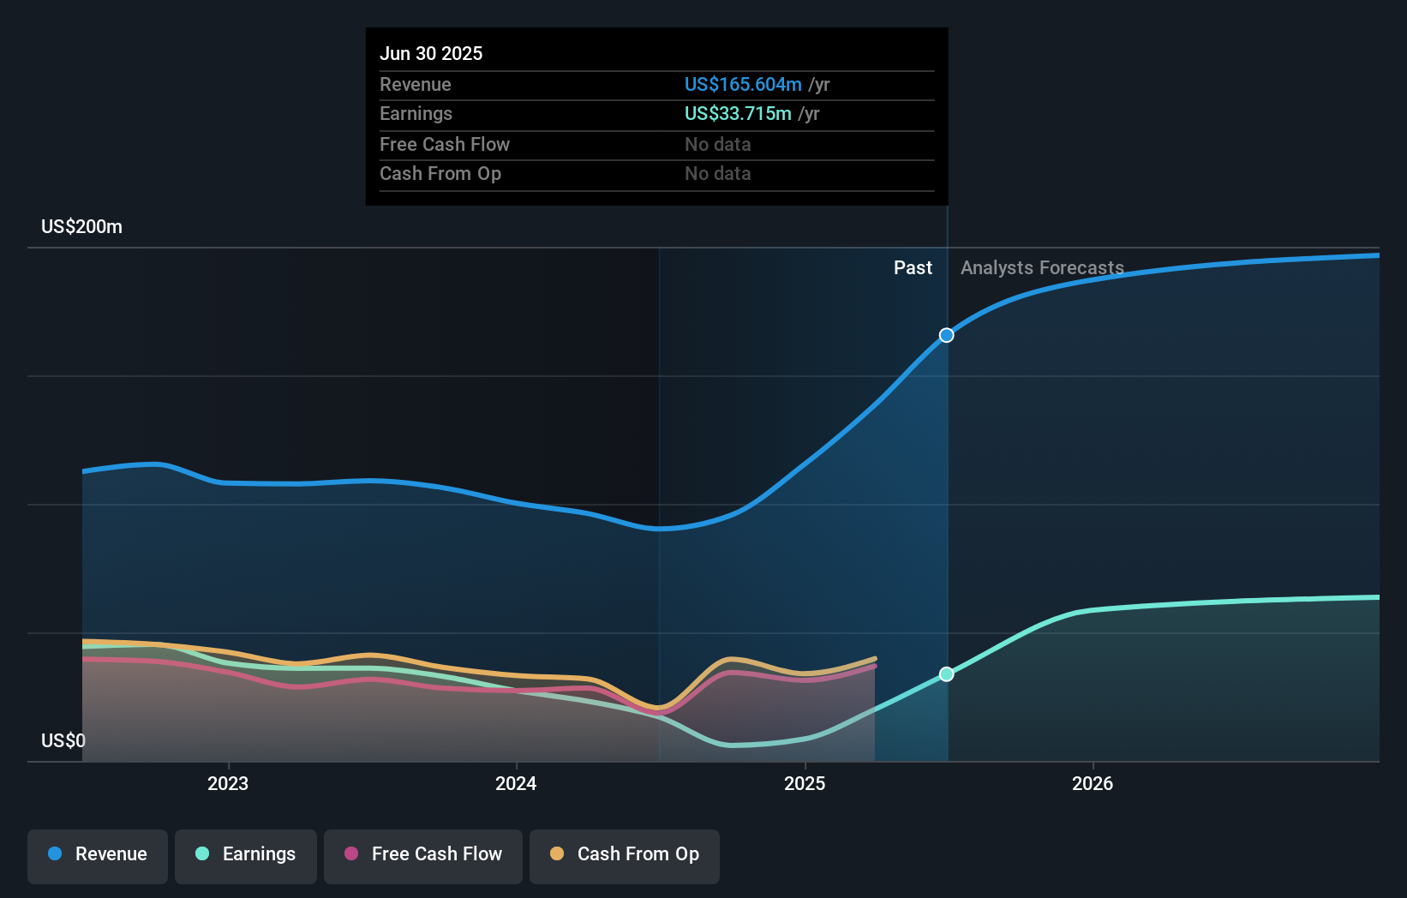Toggle the Revenue legend button
Viewport: 1407px width, 898px height.
click(98, 856)
